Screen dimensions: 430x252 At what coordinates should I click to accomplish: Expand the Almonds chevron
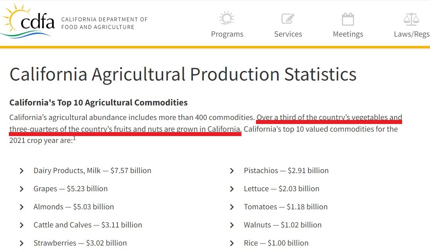(22, 207)
